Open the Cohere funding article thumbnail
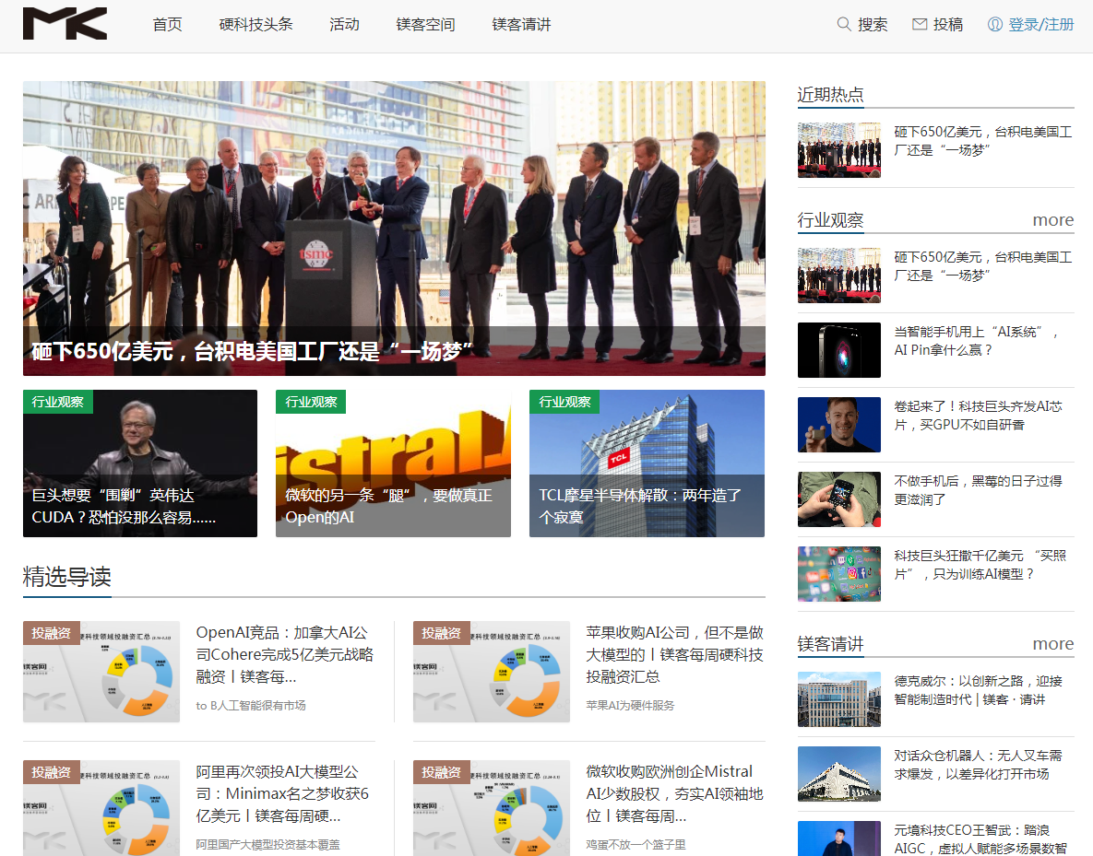Image resolution: width=1093 pixels, height=856 pixels. pyautogui.click(x=101, y=672)
